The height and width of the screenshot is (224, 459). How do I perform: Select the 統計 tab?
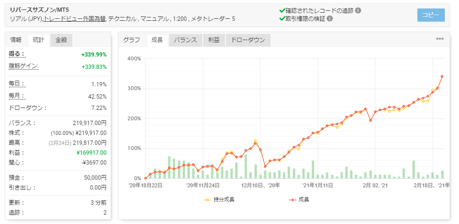(x=39, y=40)
